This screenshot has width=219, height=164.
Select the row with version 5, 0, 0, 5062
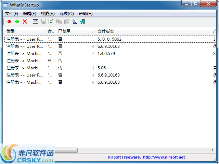pyautogui.click(x=110, y=39)
